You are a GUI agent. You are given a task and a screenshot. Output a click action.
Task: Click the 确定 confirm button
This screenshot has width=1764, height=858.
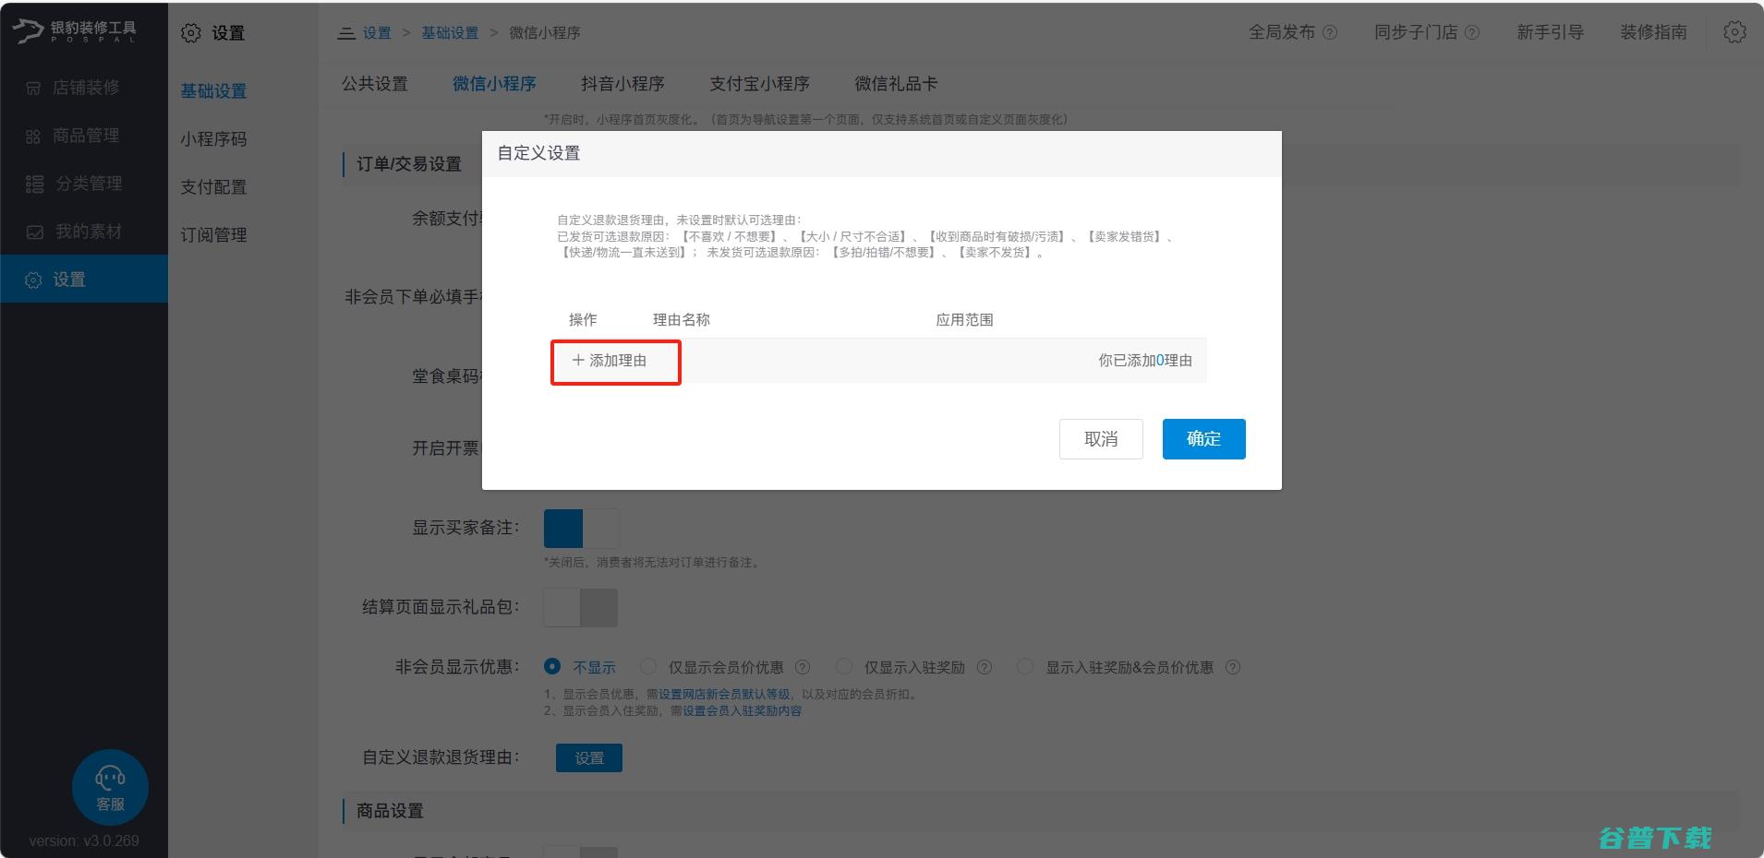(x=1203, y=439)
